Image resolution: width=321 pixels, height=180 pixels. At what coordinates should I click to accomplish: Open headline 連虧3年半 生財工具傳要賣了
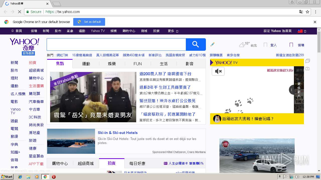point(165,87)
